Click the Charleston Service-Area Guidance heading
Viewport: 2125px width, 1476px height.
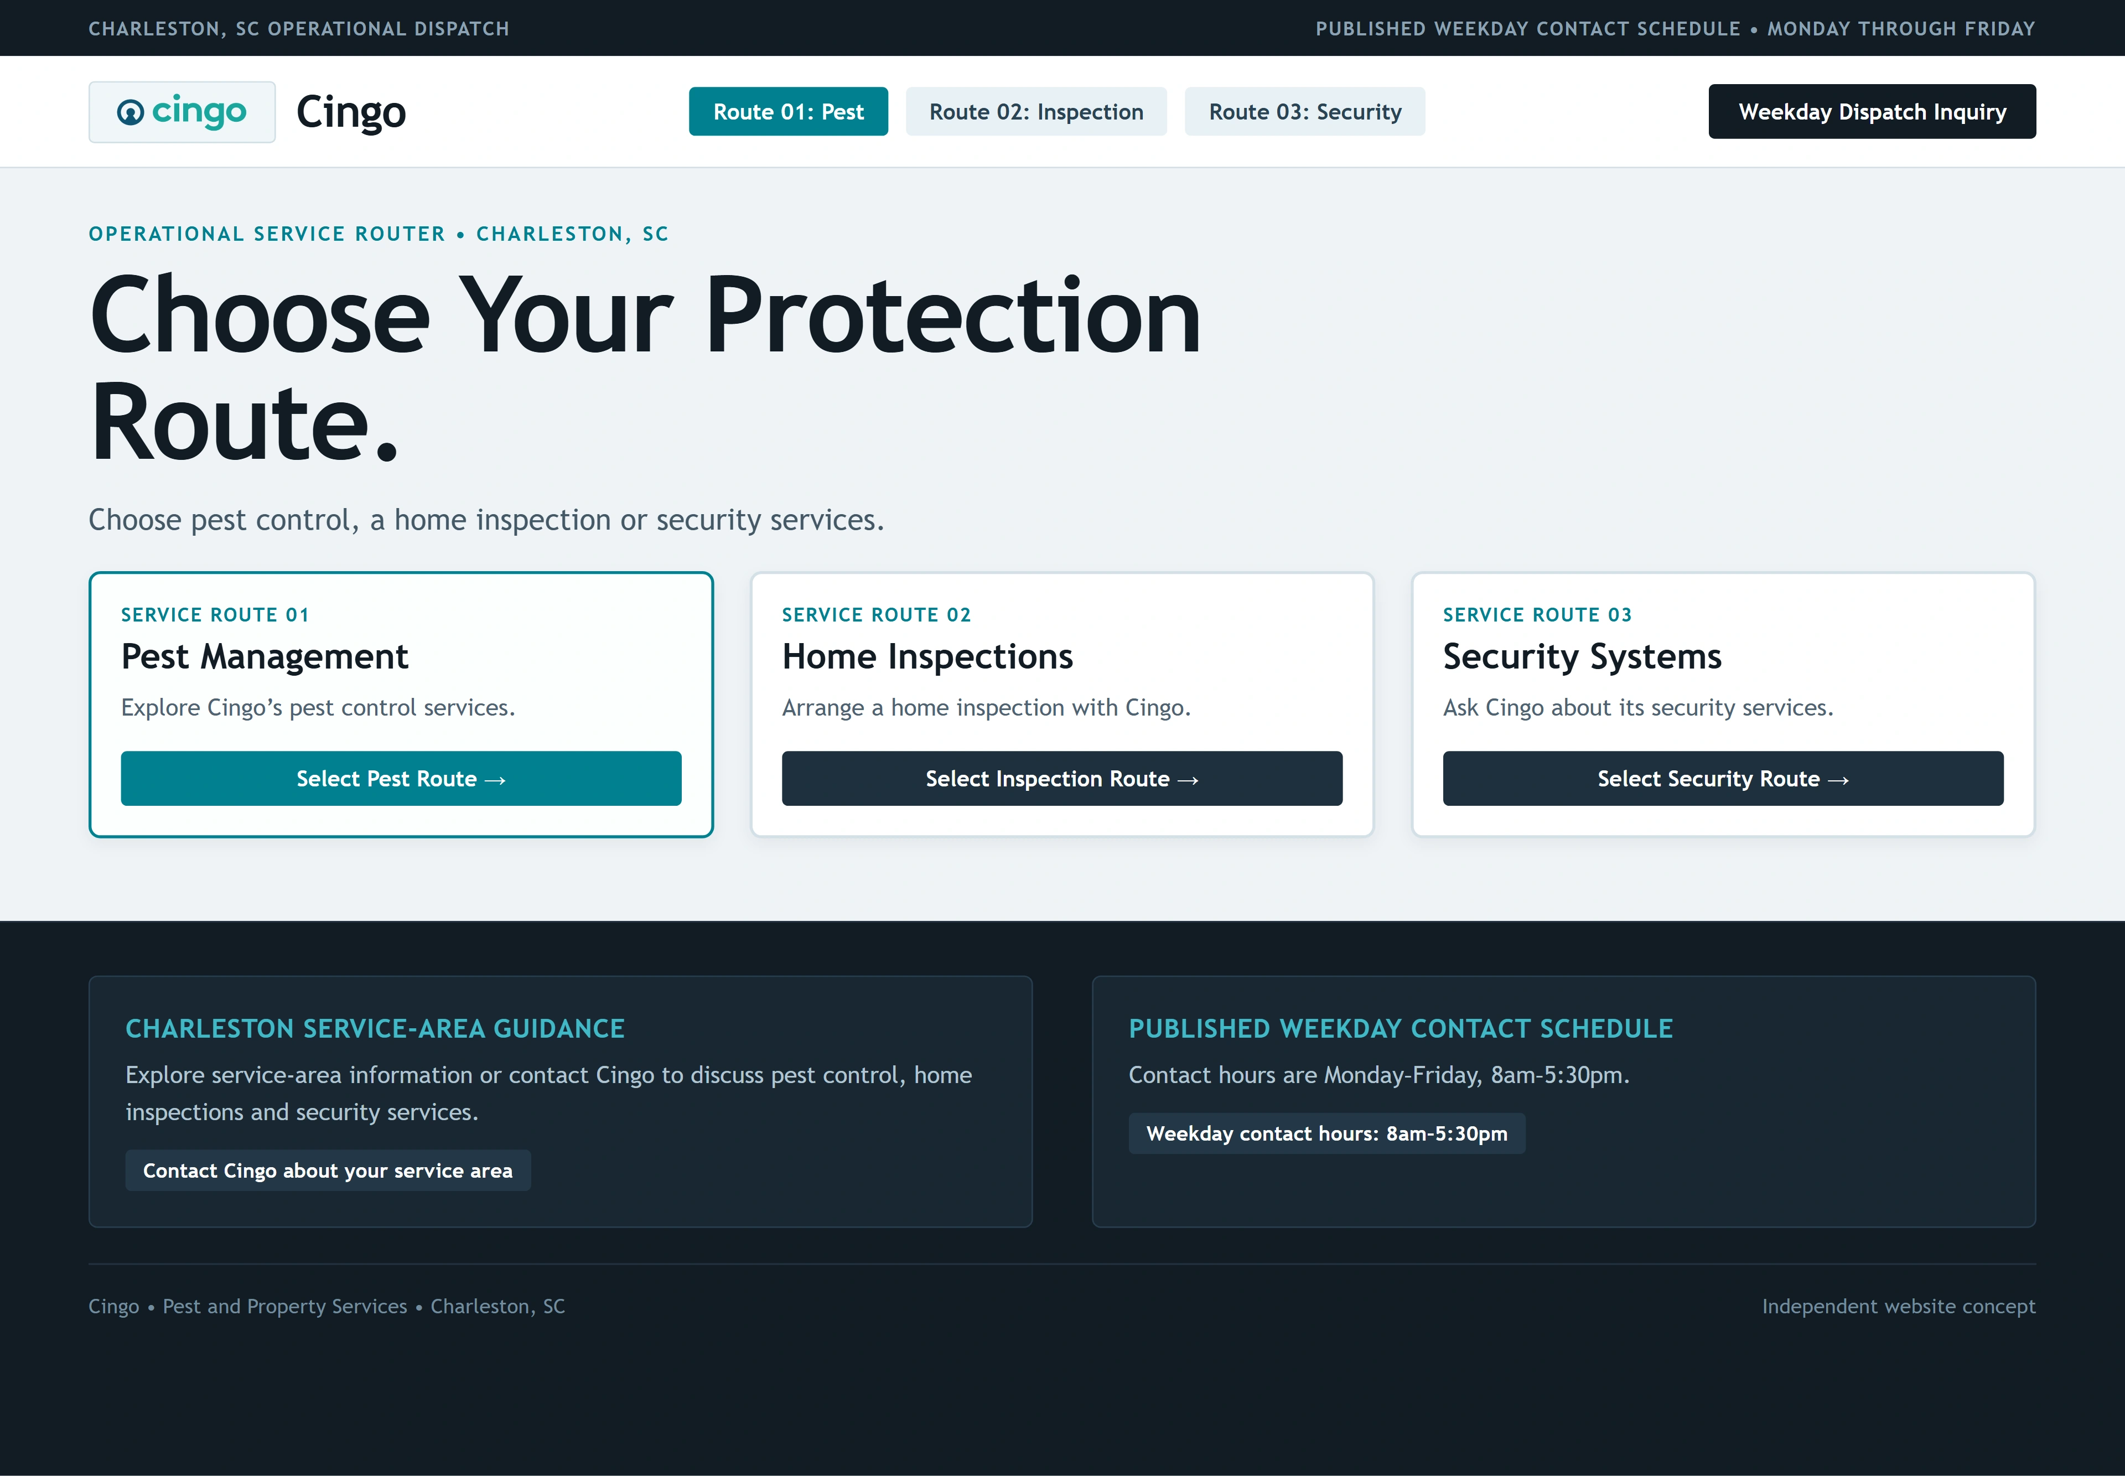(x=375, y=1028)
